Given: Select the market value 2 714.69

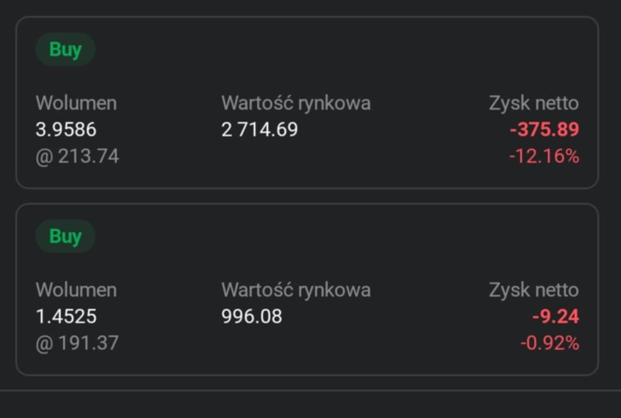Looking at the screenshot, I should [259, 129].
